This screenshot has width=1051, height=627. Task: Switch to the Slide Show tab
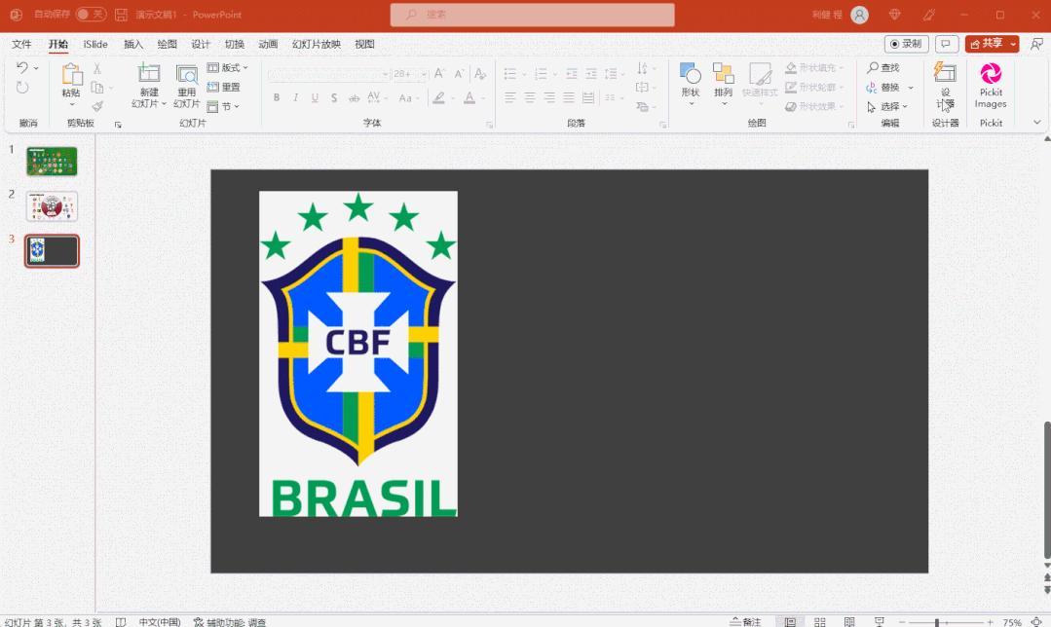317,44
